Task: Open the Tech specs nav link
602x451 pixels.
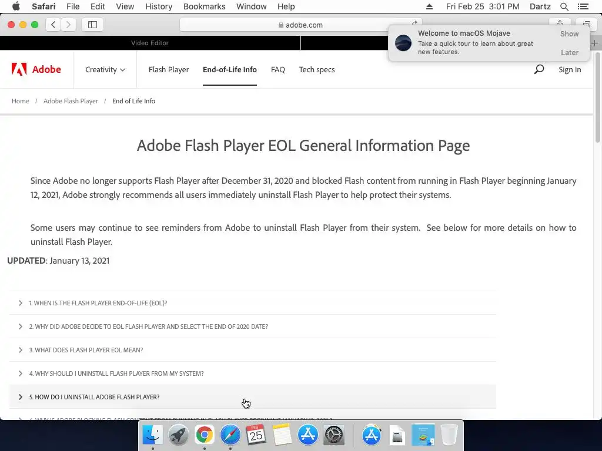Action: tap(317, 69)
